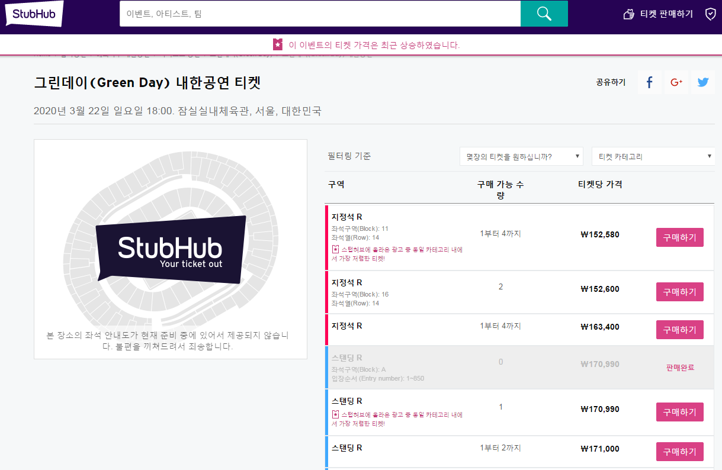The height and width of the screenshot is (470, 722).
Task: Click the ₩163,400 price text
Action: tap(600, 327)
